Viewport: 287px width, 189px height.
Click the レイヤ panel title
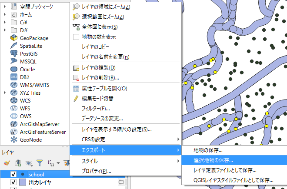(8, 152)
